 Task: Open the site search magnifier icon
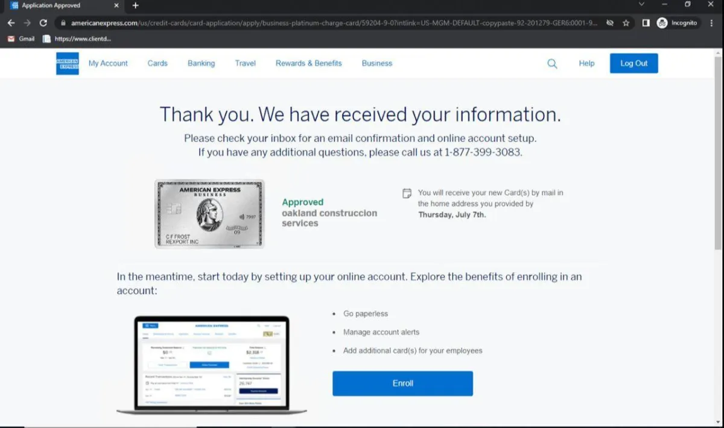[x=552, y=63]
